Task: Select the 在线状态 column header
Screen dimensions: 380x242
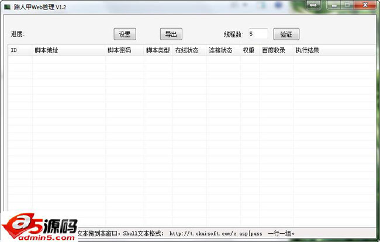Action: (x=189, y=50)
